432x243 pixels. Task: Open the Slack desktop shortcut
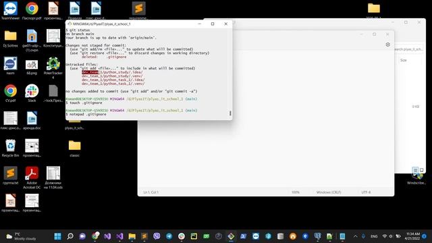[32, 93]
